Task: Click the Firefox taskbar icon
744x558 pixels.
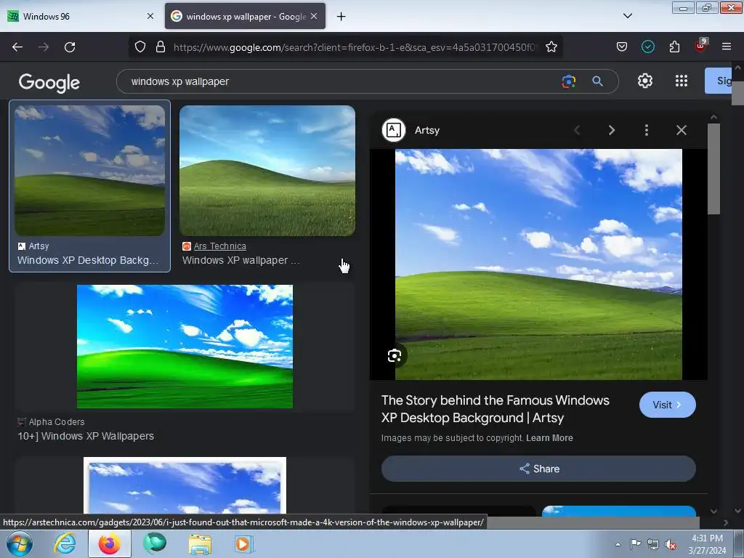Action: (109, 543)
